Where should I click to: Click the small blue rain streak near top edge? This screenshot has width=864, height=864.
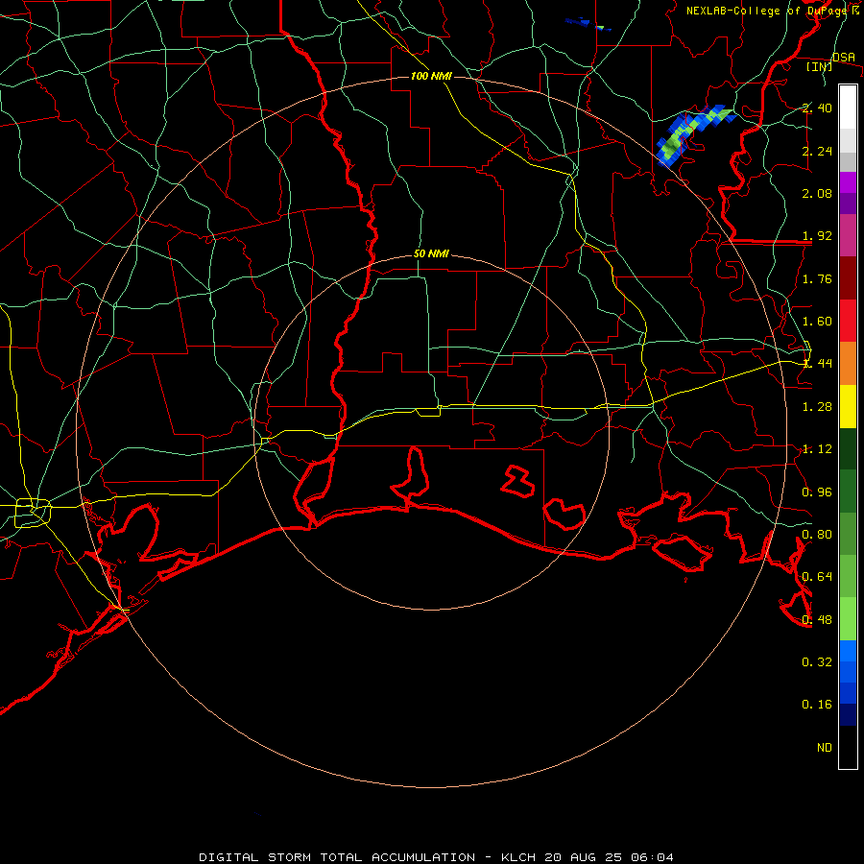[588, 24]
